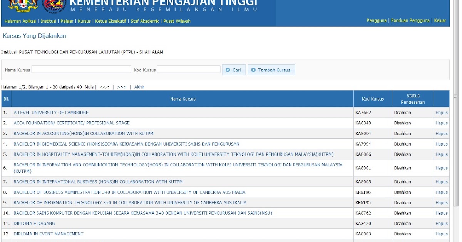The width and height of the screenshot is (462, 242).
Task: Select course code cell KA7662
Action: [x=373, y=113]
